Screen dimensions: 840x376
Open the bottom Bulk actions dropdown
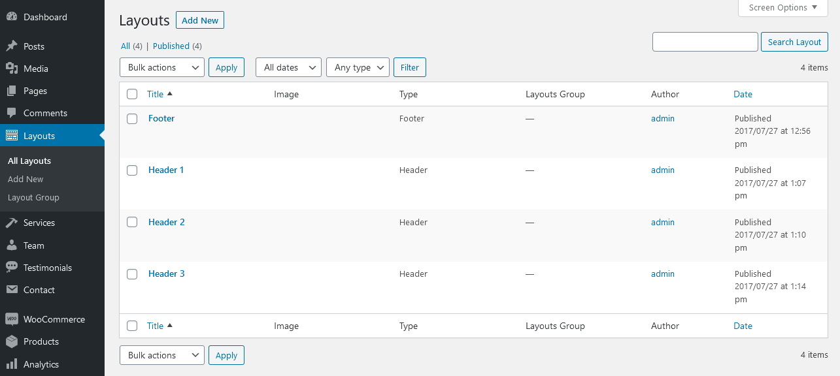pyautogui.click(x=162, y=355)
